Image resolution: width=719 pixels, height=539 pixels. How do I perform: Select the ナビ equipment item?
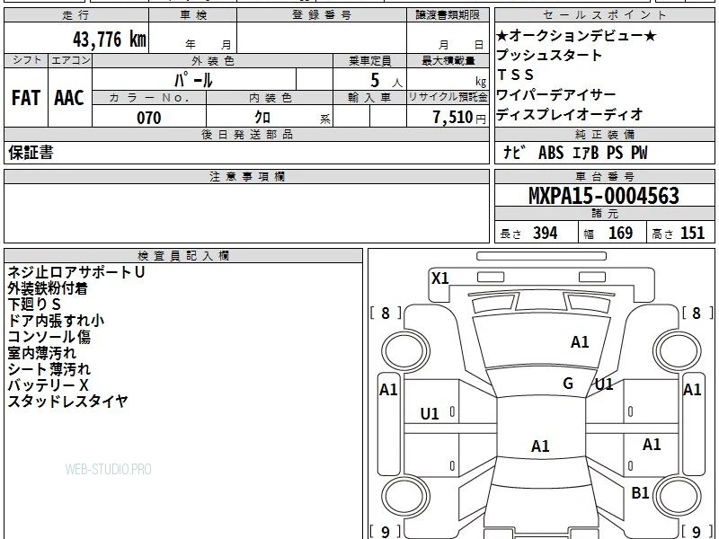tap(514, 153)
